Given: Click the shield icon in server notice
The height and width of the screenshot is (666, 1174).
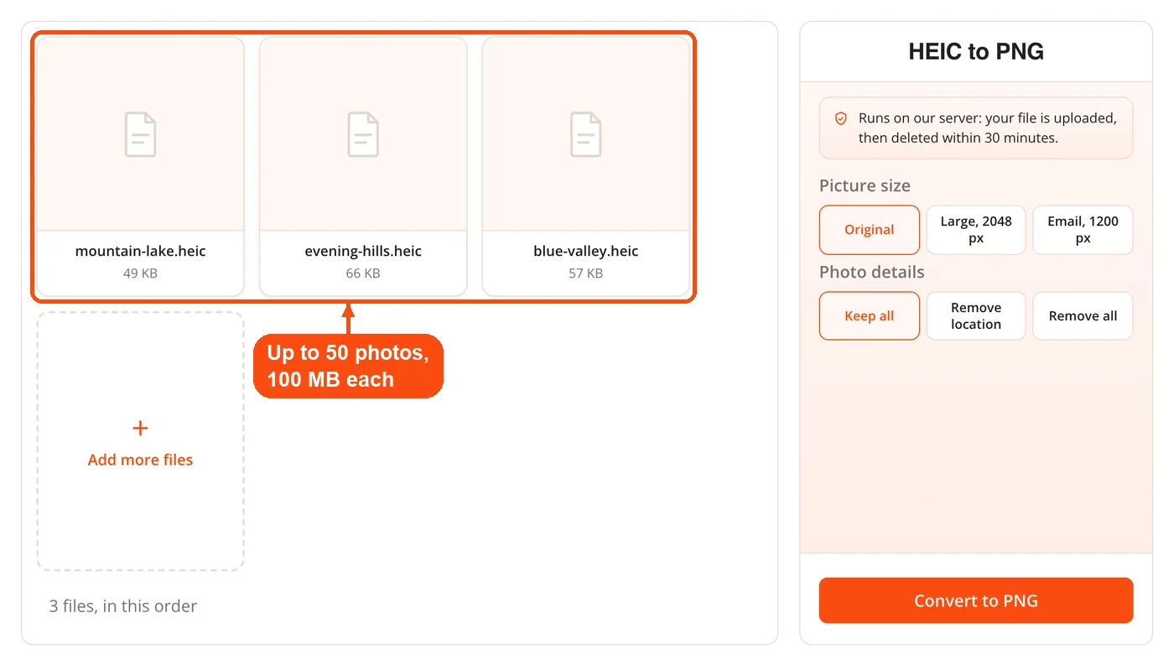Looking at the screenshot, I should [x=841, y=119].
